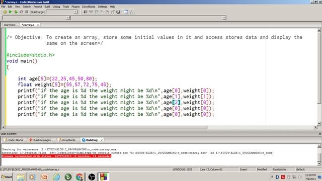This screenshot has width=322, height=181.
Task: Open the Build menu
Action: (47, 7)
